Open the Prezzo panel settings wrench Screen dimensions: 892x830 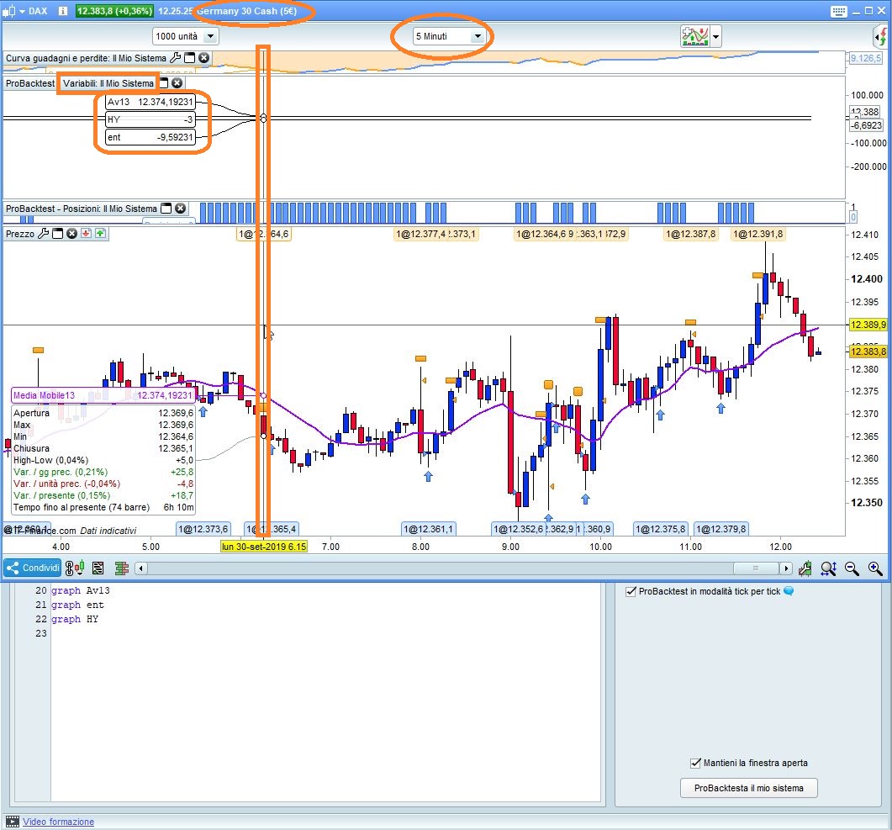(x=43, y=233)
